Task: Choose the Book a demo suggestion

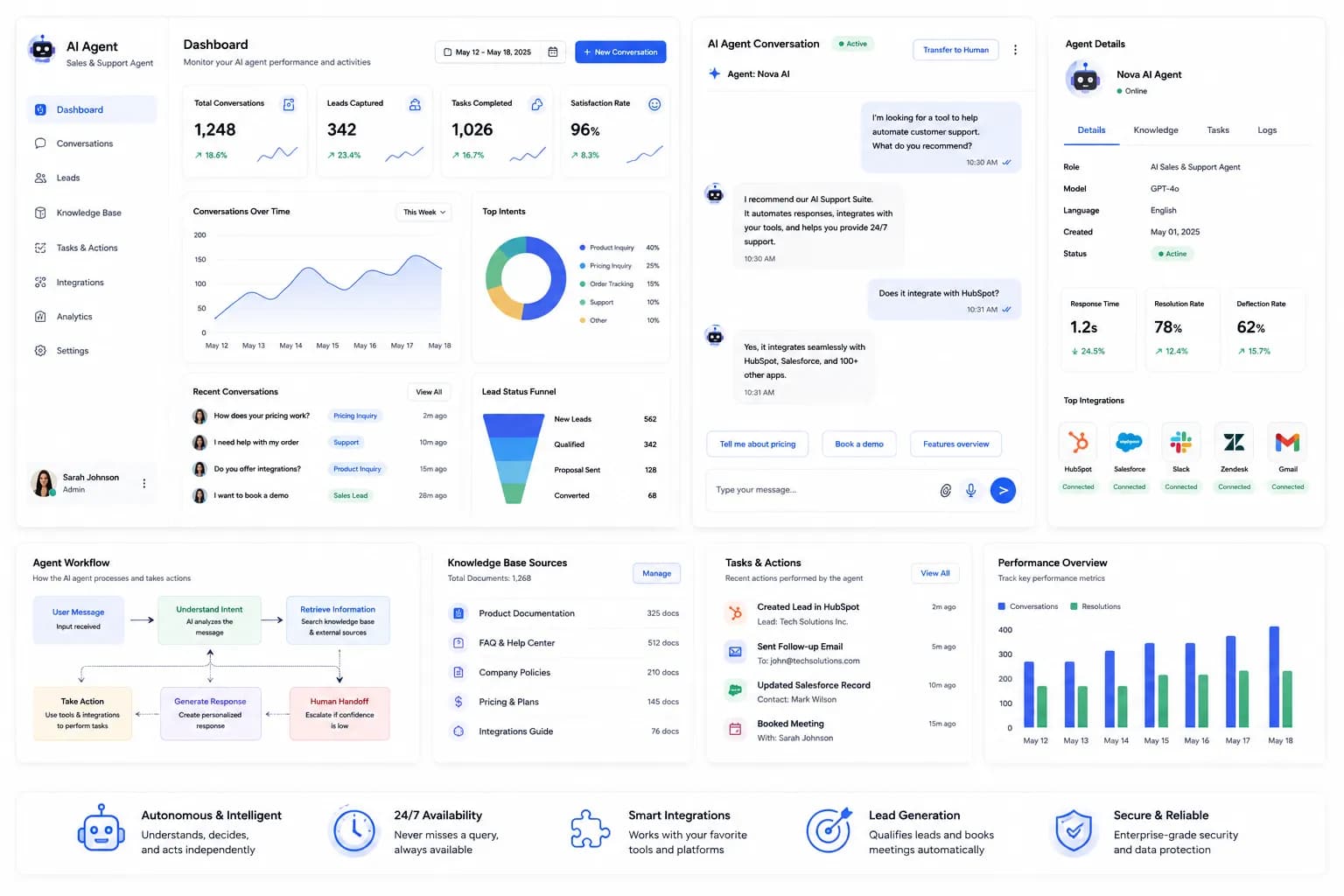Action: 859,444
